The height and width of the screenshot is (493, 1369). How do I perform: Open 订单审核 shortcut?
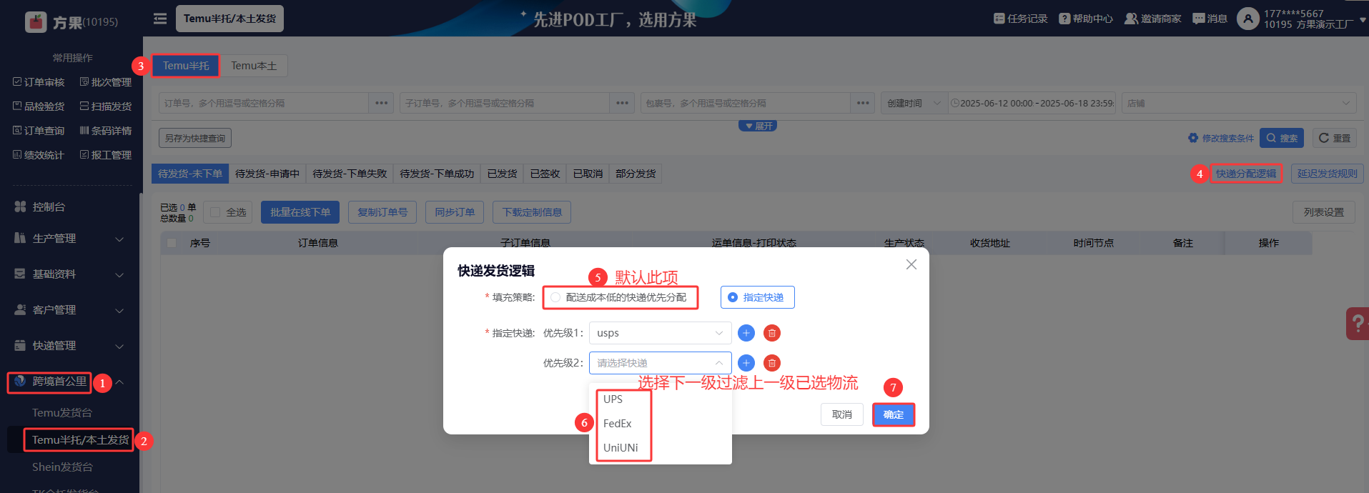pyautogui.click(x=39, y=82)
